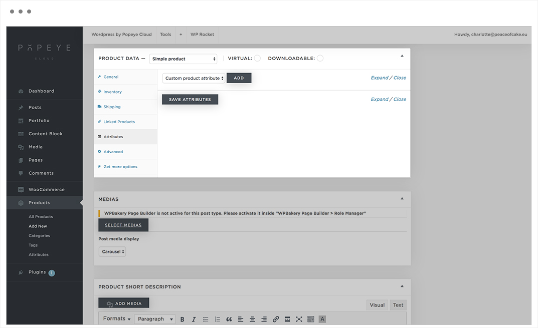Click the Read More tag icon

coord(287,319)
